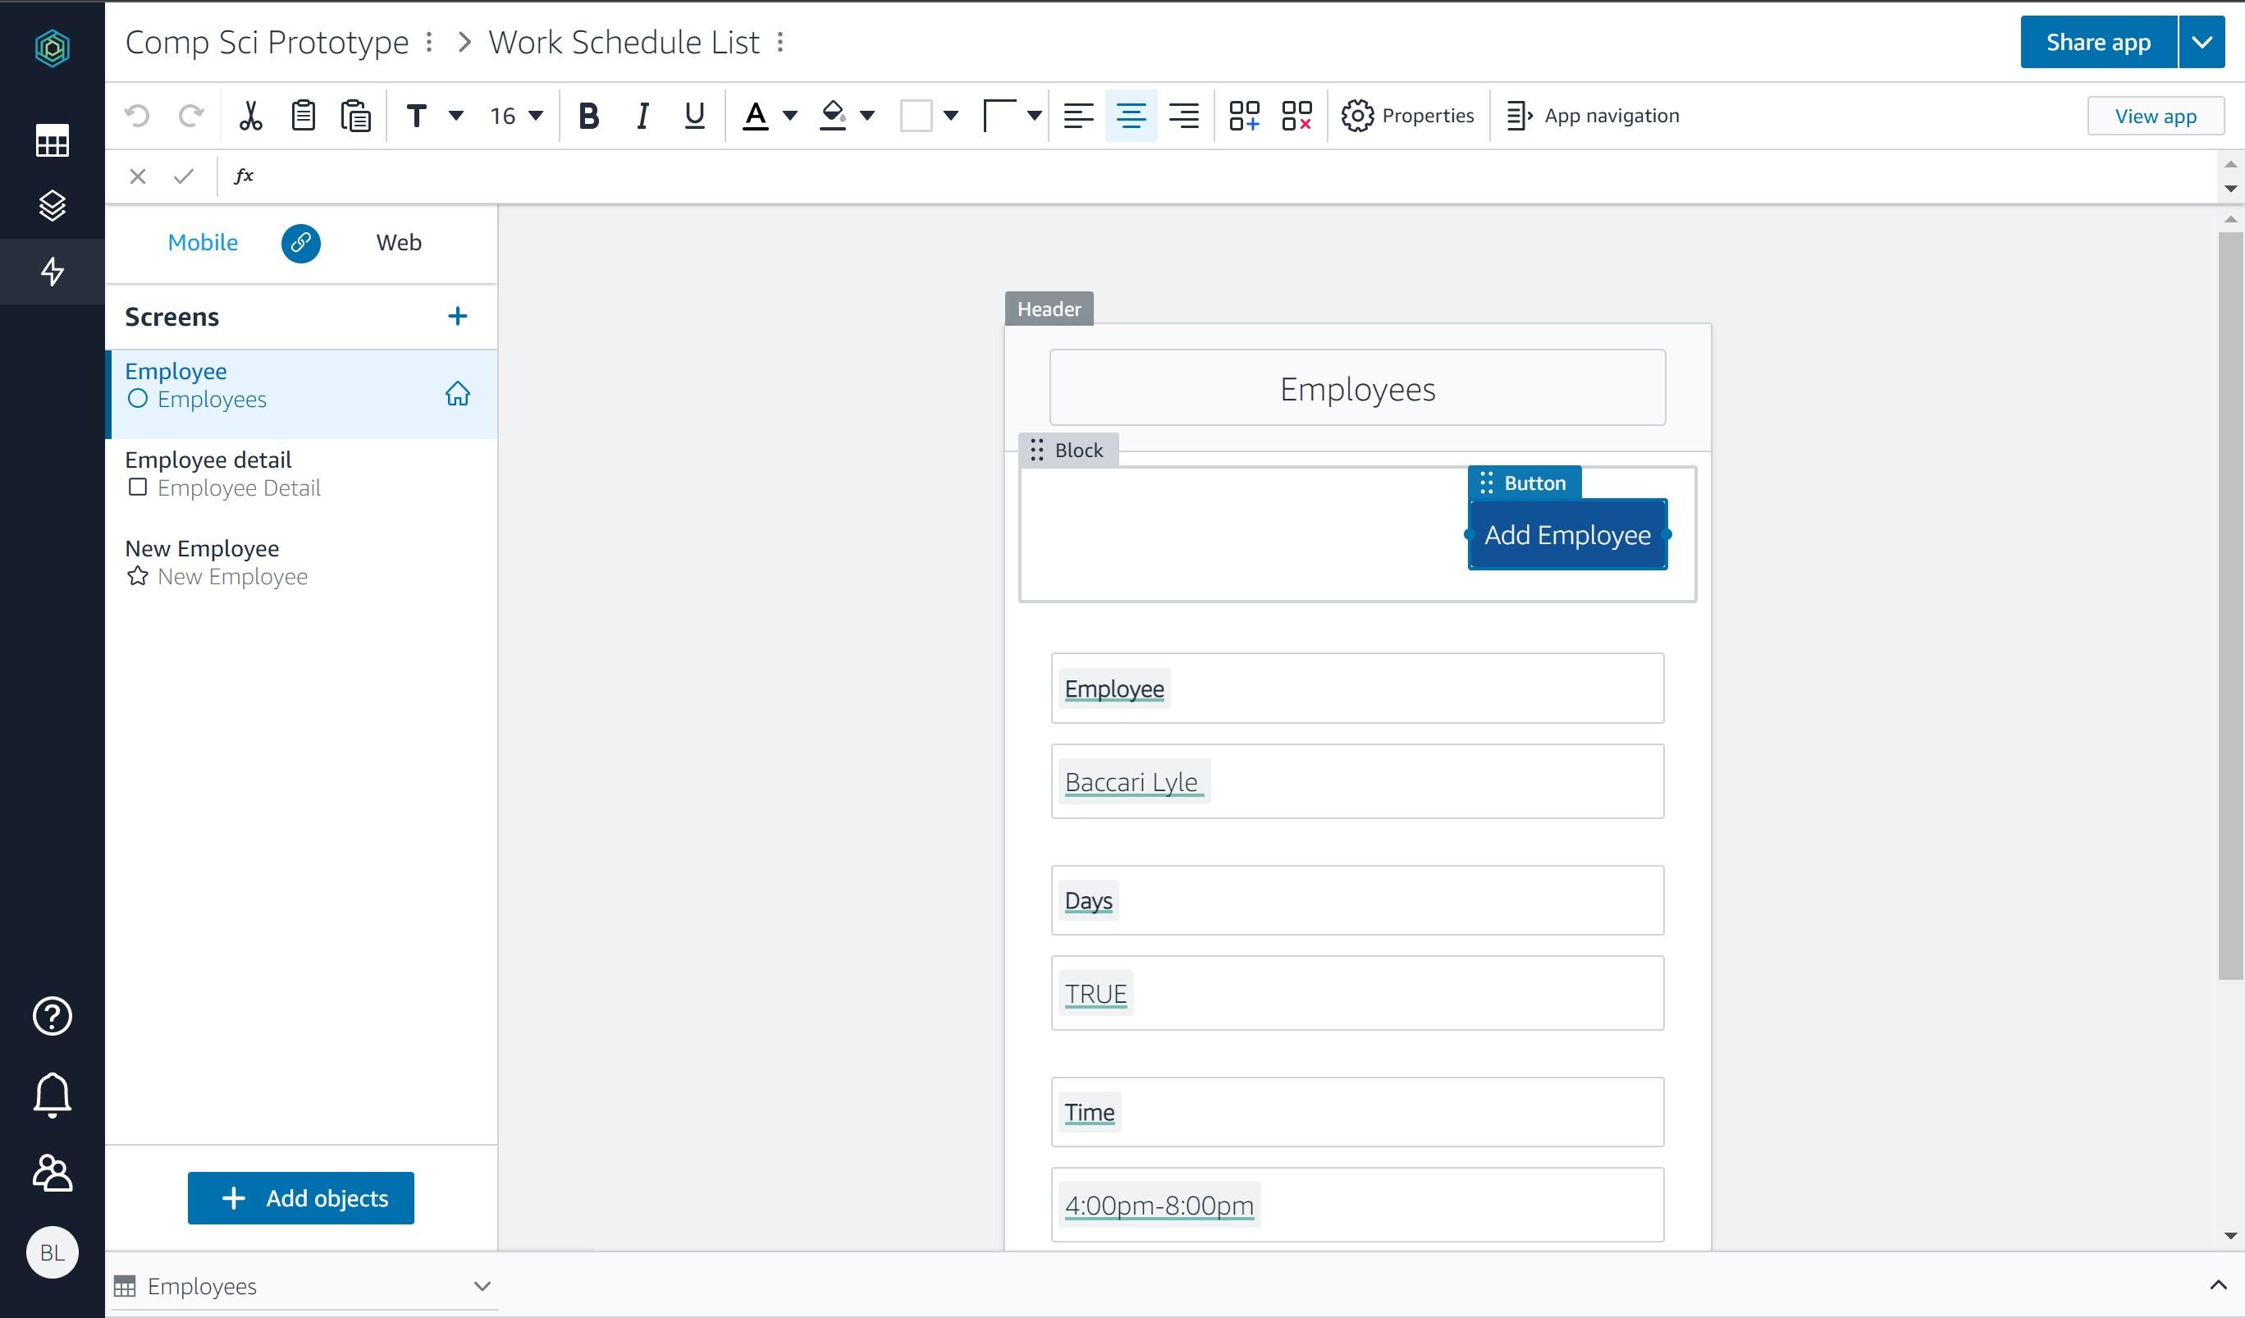
Task: Click the View app button
Action: 2155,115
